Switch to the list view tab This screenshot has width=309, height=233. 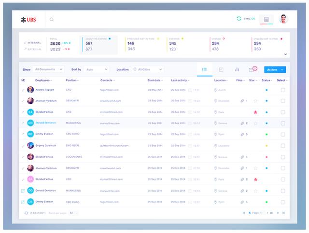(x=204, y=69)
